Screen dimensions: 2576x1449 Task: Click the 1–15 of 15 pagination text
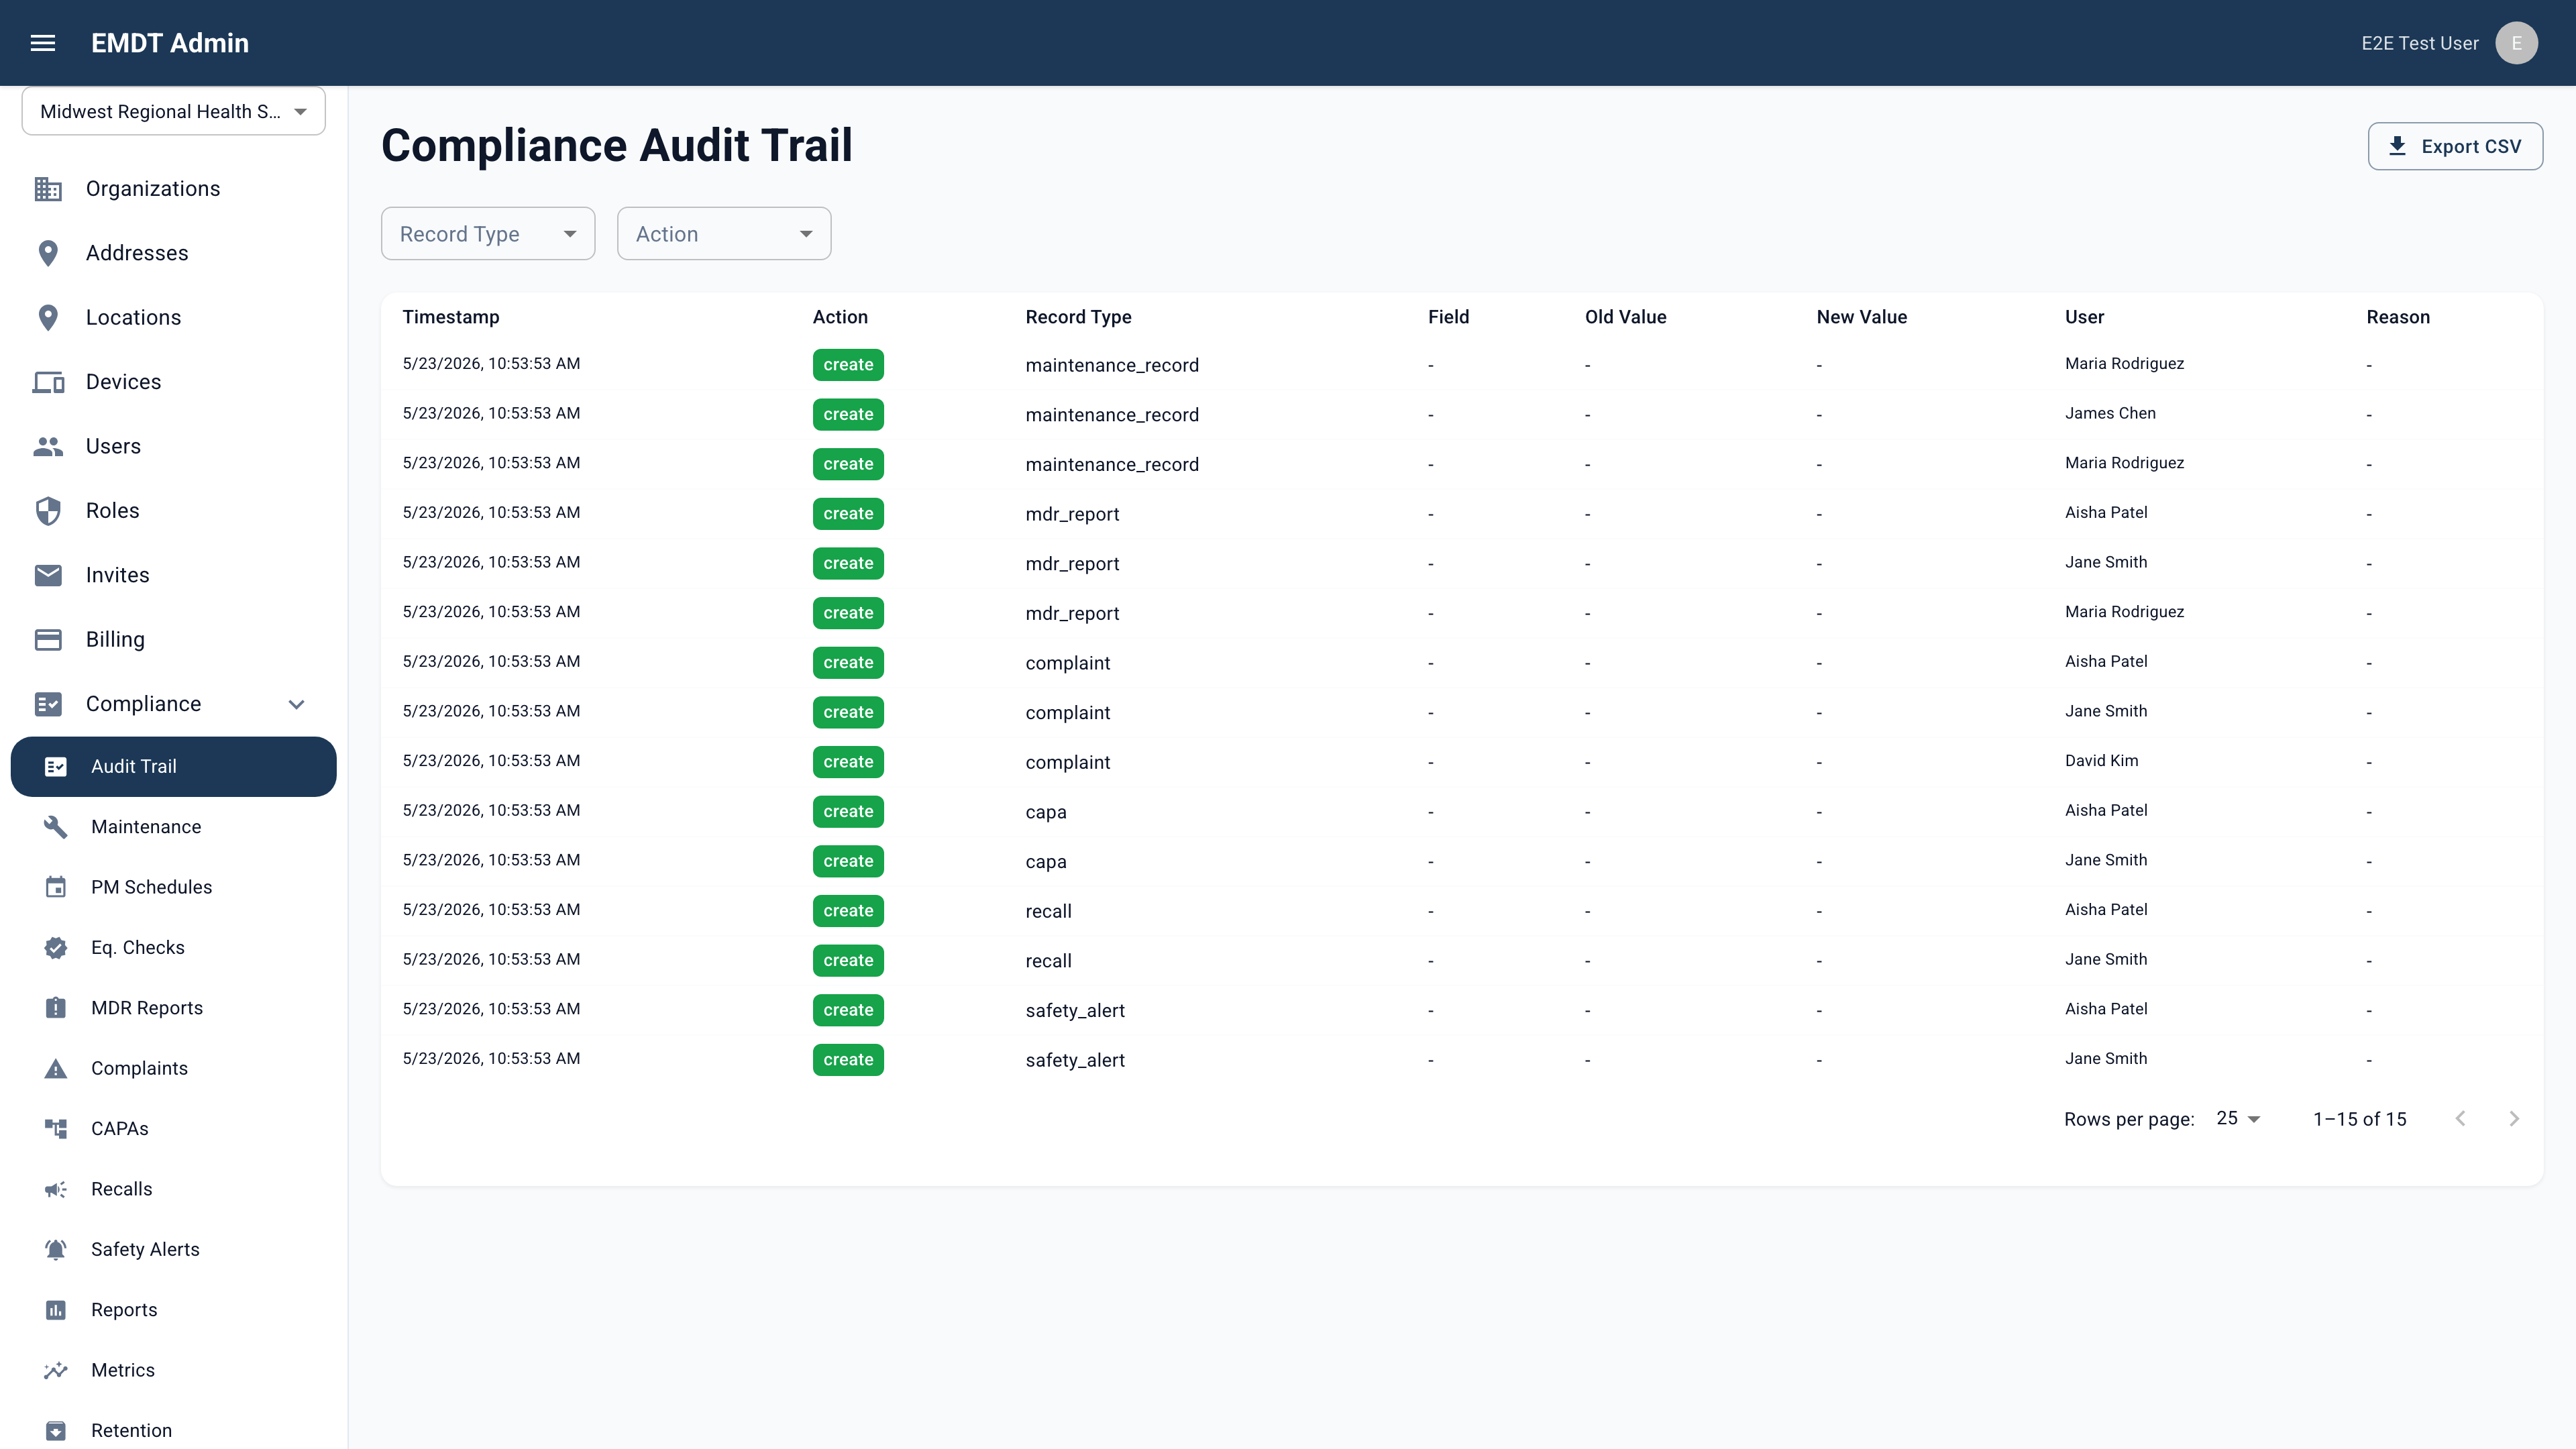click(2359, 1119)
